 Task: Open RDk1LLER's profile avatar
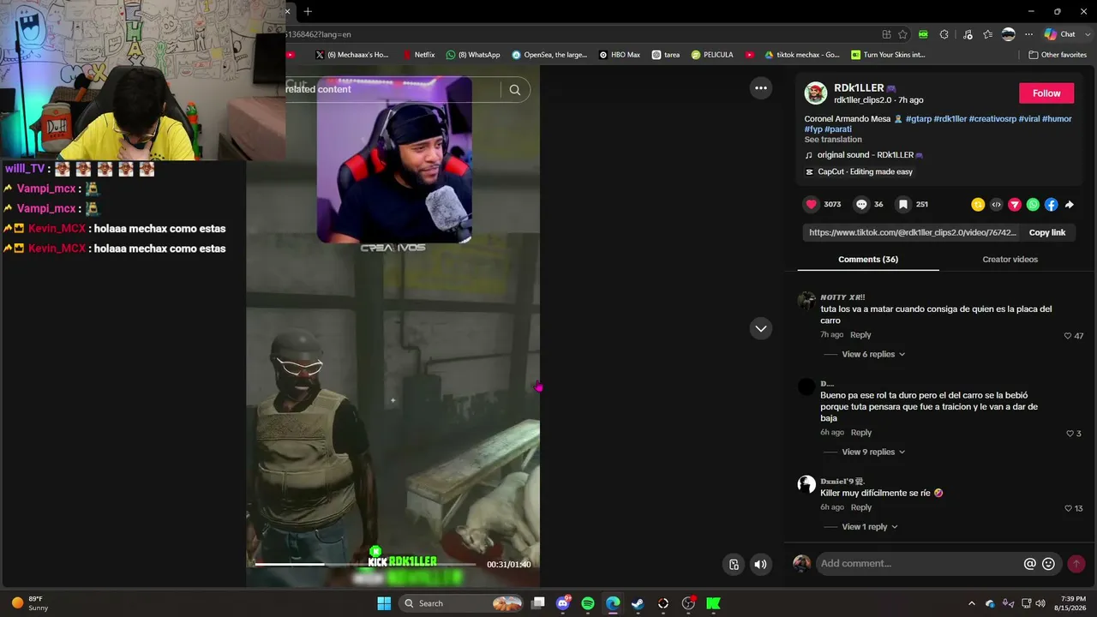click(x=816, y=93)
